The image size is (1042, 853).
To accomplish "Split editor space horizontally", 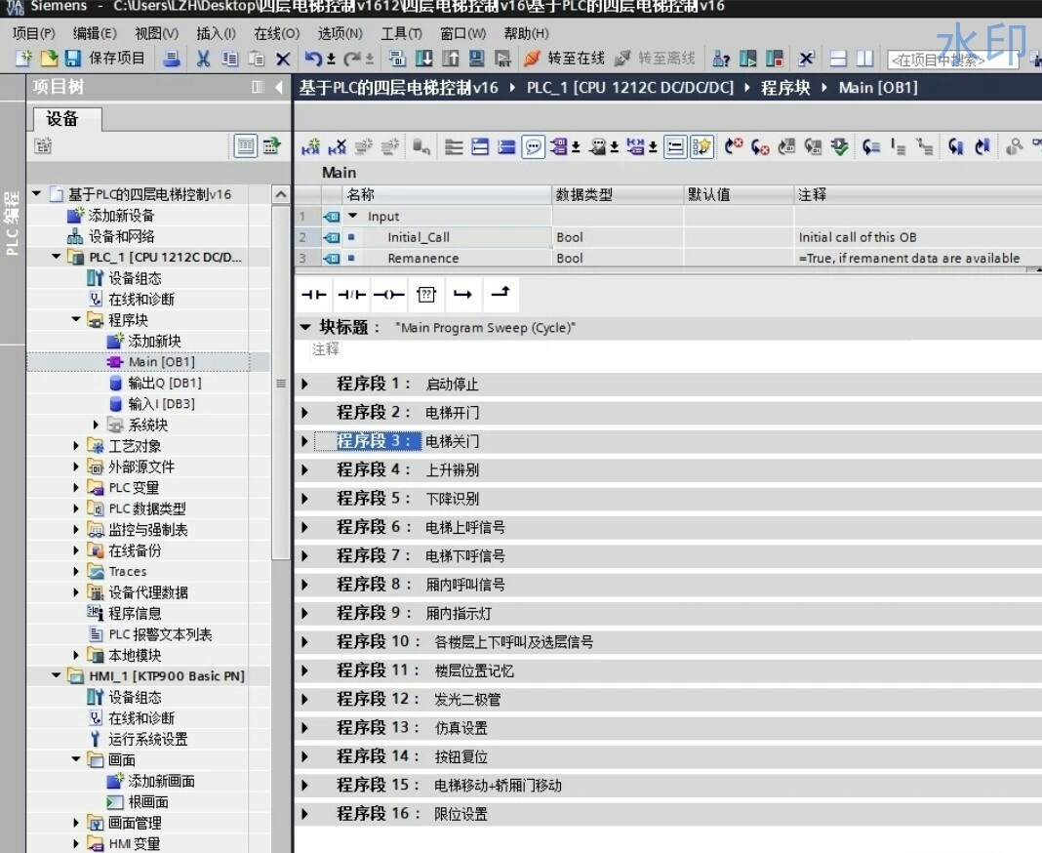I will click(x=839, y=59).
